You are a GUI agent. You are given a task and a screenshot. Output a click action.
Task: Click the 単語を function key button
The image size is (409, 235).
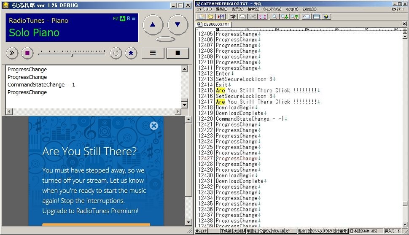(253, 231)
